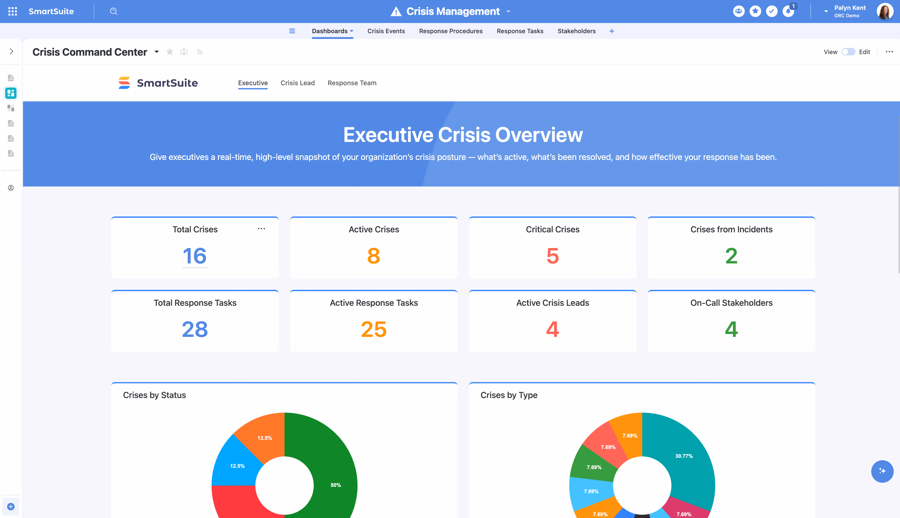Click the blue 12.5% slice in Crises by Status

tap(237, 466)
